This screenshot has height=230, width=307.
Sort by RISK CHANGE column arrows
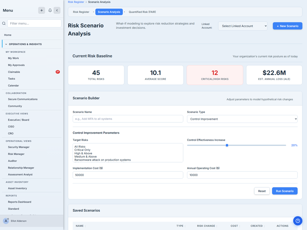217,226
